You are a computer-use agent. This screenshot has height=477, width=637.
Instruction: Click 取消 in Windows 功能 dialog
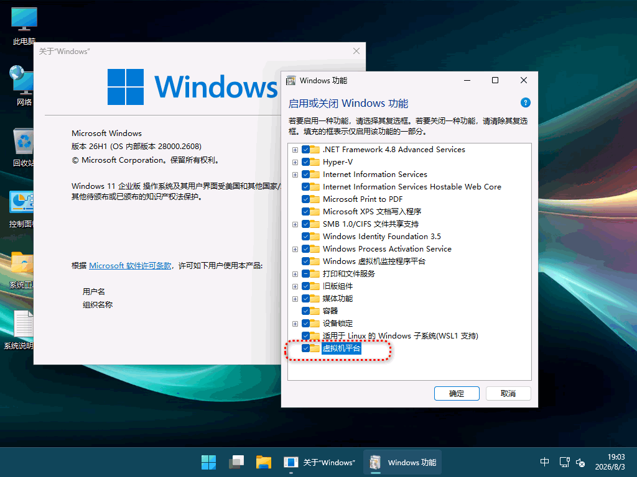point(508,393)
